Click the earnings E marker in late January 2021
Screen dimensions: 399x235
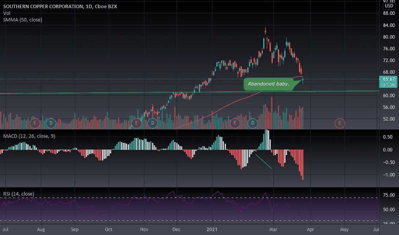pyautogui.click(x=235, y=123)
